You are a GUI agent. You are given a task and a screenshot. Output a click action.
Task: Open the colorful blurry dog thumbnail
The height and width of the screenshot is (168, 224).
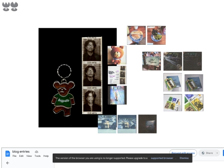pos(117,95)
